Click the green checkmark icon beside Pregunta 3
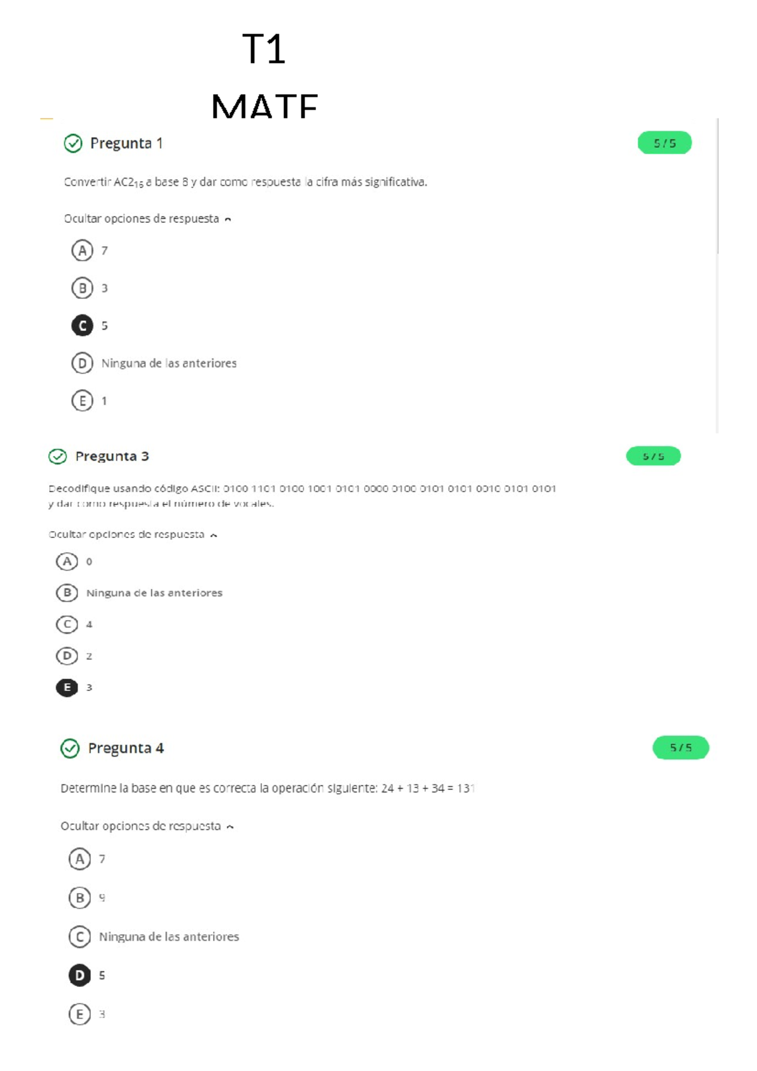 pyautogui.click(x=58, y=455)
